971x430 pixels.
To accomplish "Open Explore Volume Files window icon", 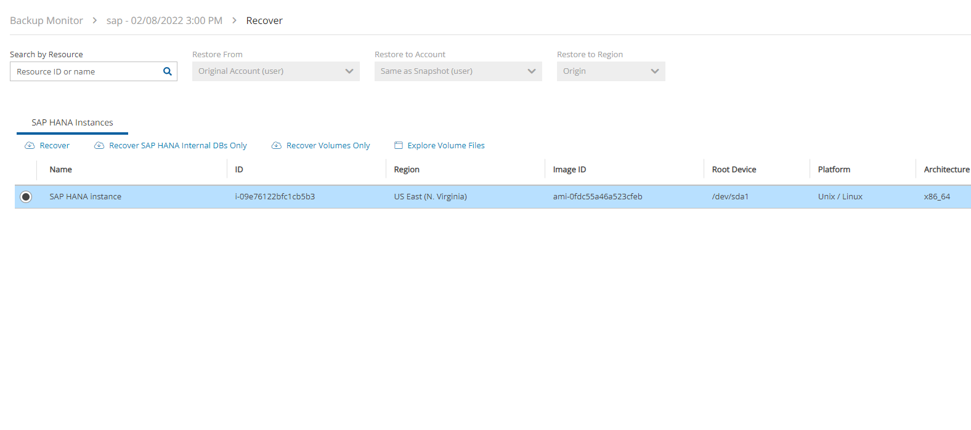I will tap(399, 146).
